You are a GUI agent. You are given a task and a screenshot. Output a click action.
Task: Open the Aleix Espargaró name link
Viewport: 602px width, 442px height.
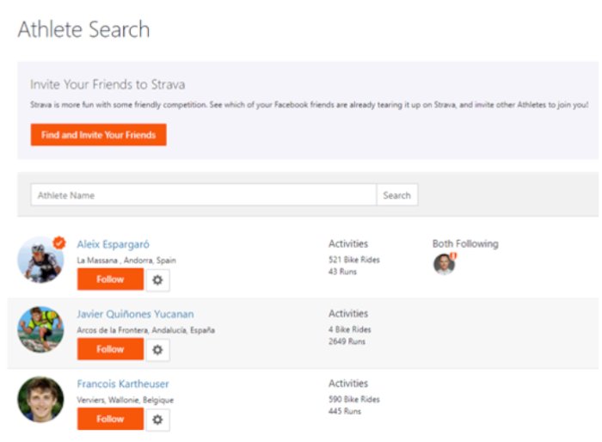tap(113, 244)
